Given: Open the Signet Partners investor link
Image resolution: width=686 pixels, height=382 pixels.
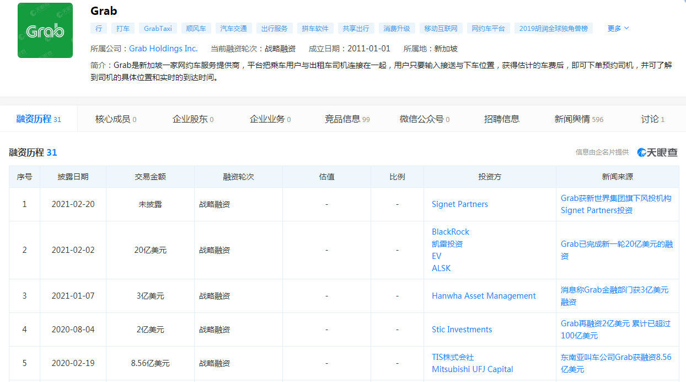Looking at the screenshot, I should point(460,204).
